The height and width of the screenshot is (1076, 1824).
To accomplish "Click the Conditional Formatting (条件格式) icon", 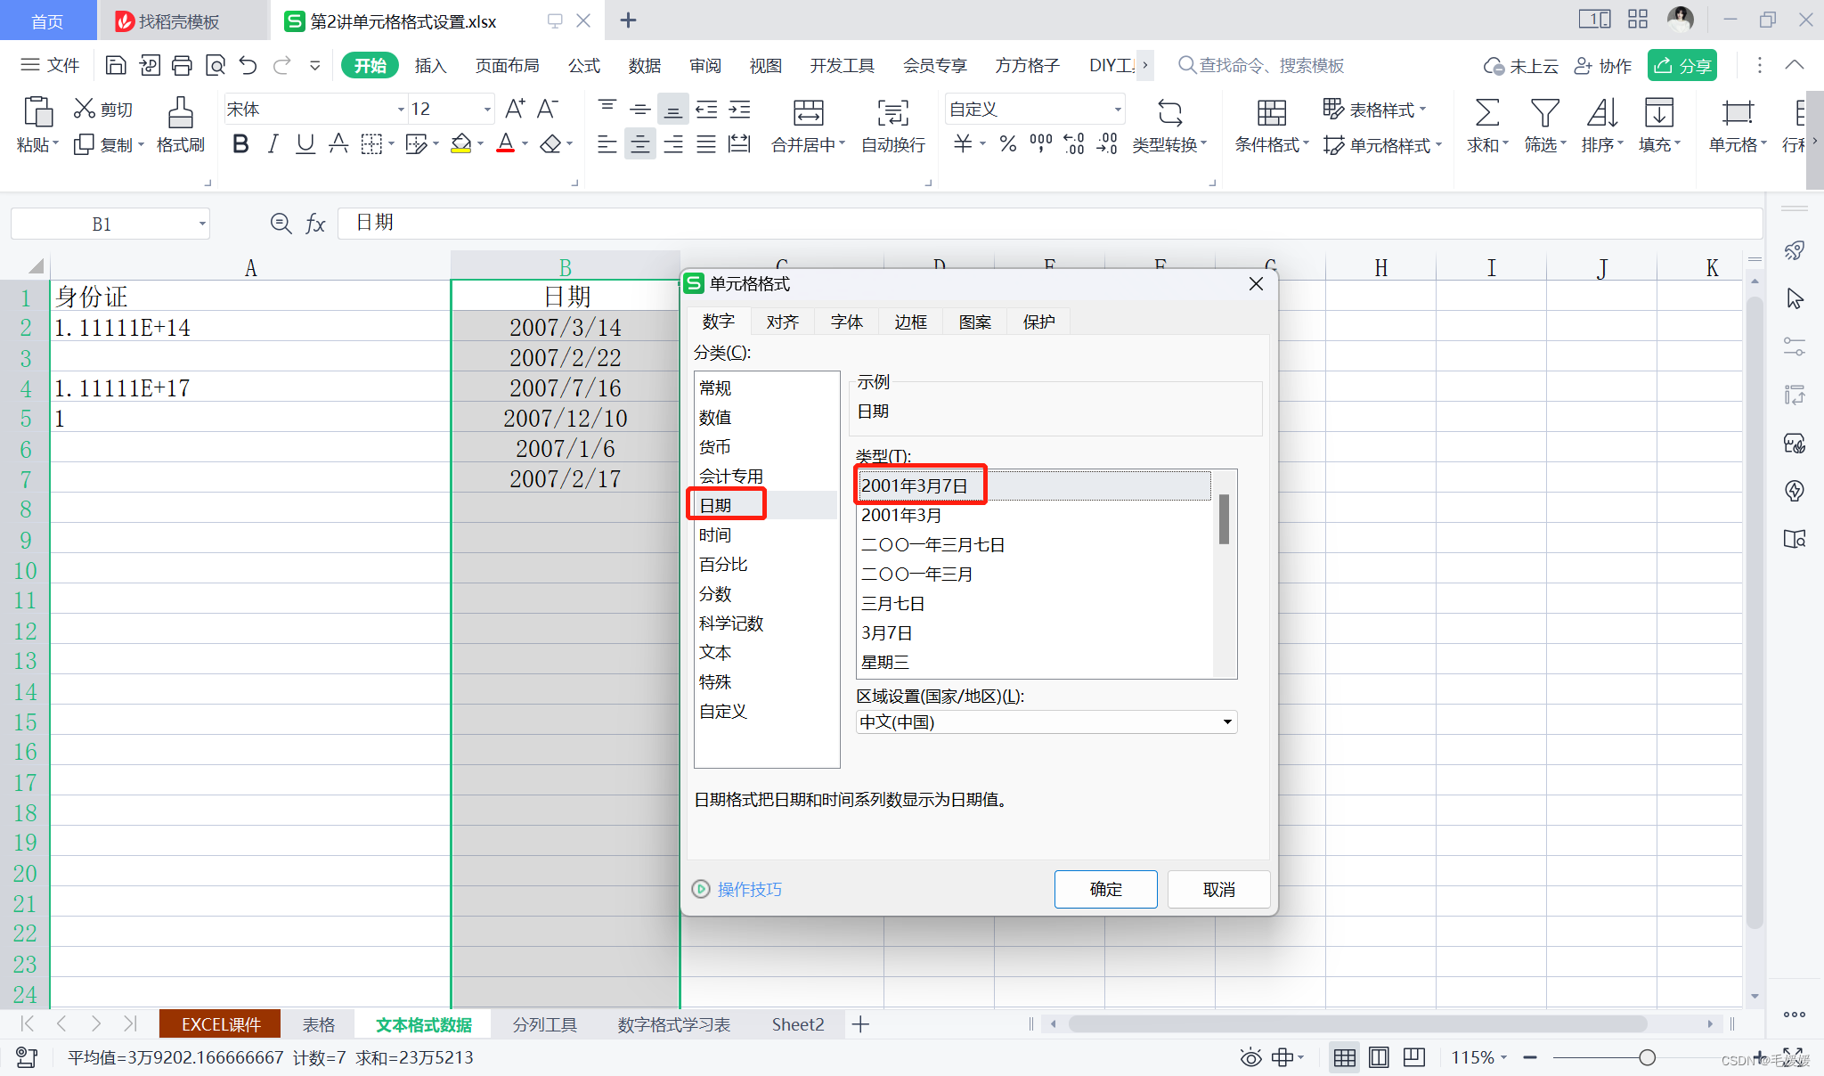I will point(1271,114).
